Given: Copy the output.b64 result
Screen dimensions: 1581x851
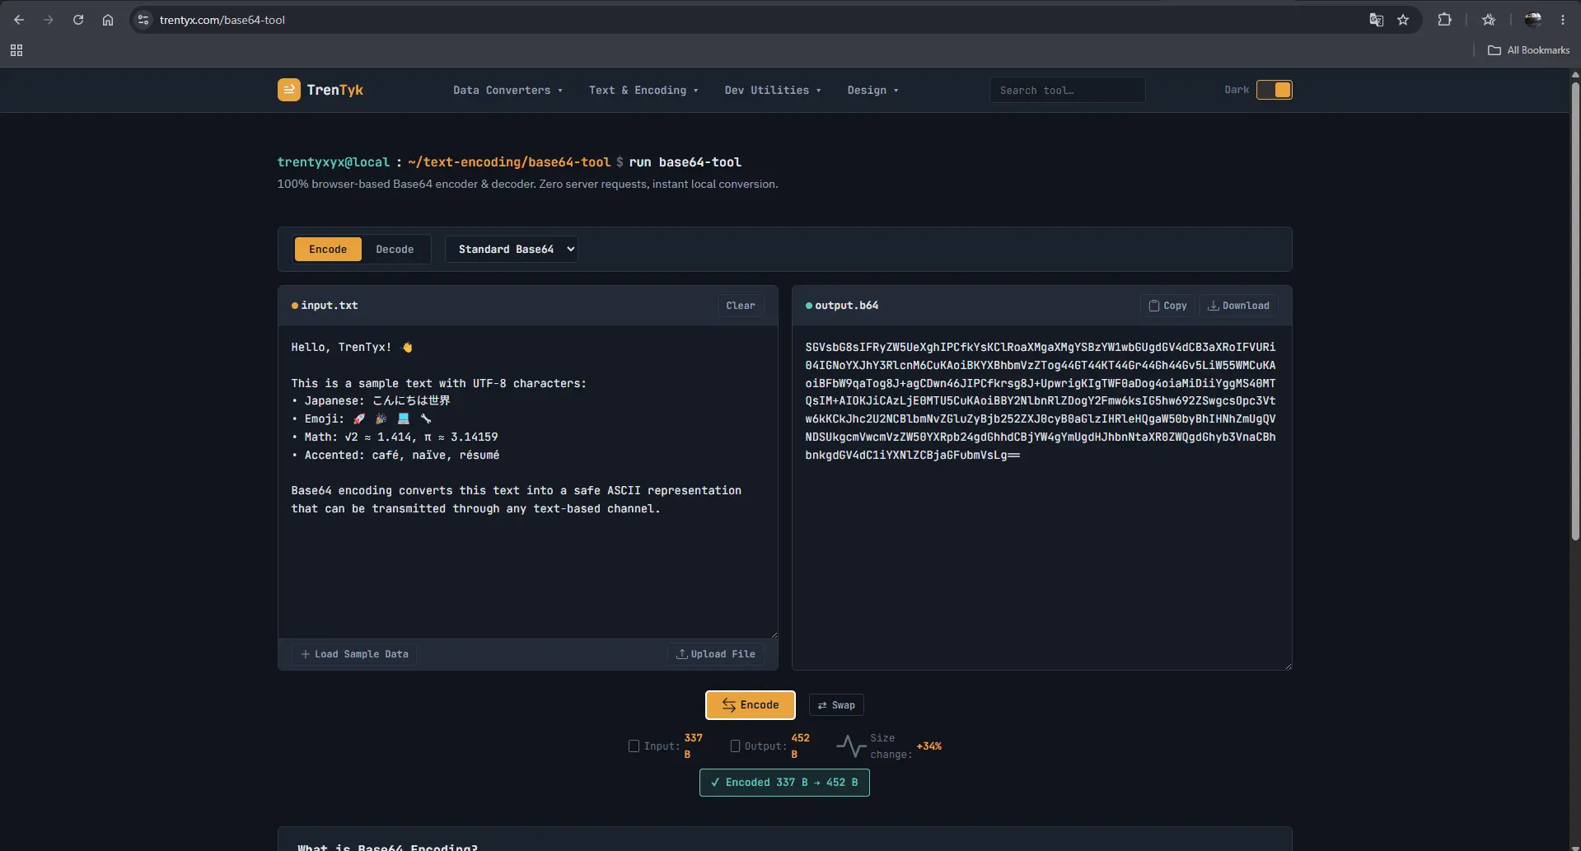Looking at the screenshot, I should 1167,306.
